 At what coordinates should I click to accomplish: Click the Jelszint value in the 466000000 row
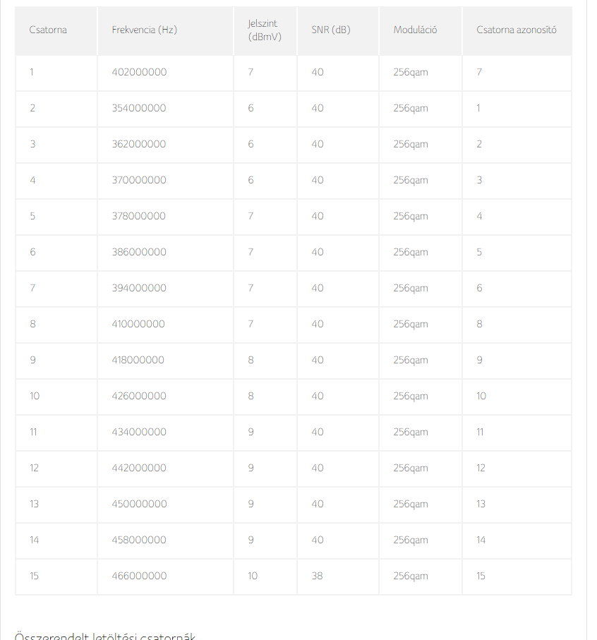pos(253,576)
